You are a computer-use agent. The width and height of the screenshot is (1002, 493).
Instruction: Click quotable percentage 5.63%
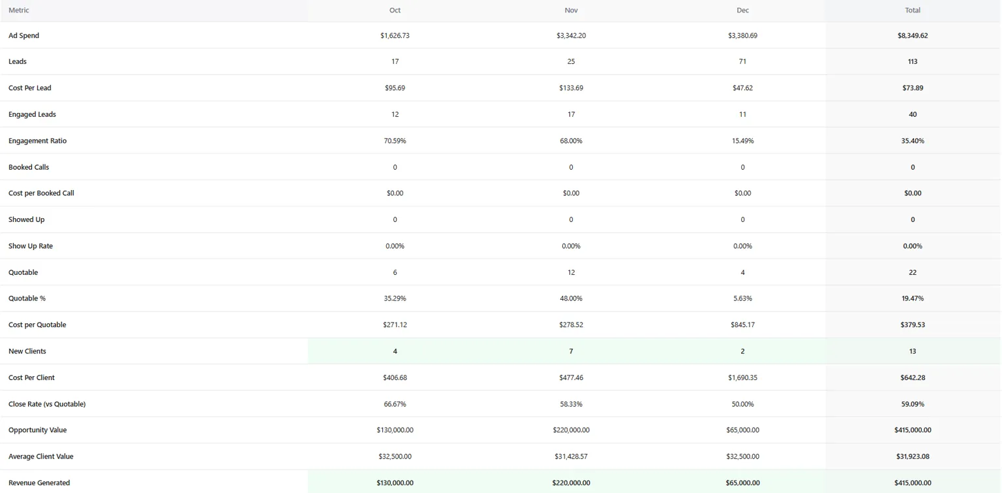click(742, 298)
